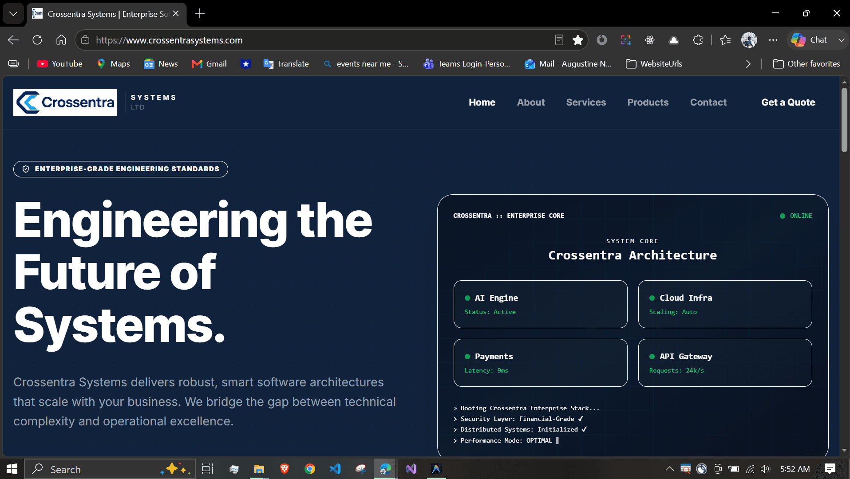The width and height of the screenshot is (850, 479).
Task: Show hidden system tray icons
Action: tap(669, 469)
